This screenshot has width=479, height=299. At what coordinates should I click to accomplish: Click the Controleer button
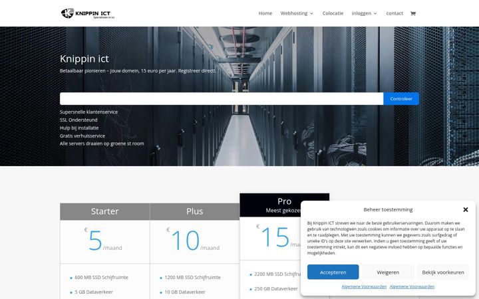pos(401,99)
